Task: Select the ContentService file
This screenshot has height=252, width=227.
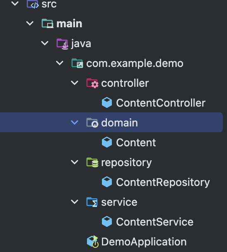Action: point(155,222)
